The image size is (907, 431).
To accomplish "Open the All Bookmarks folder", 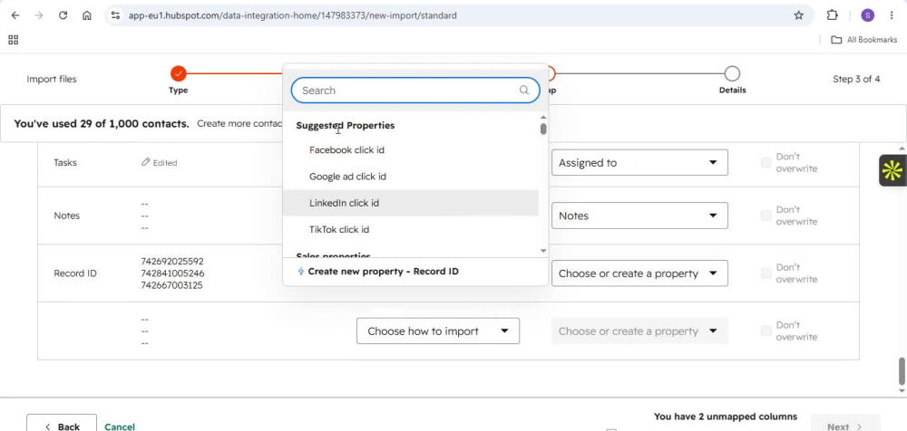I will [x=864, y=40].
